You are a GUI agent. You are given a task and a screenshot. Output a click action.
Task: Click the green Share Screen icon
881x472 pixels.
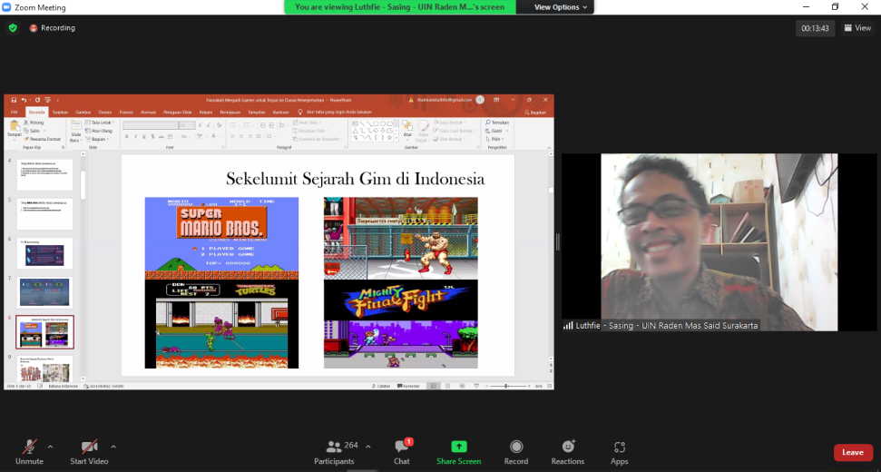[459, 447]
